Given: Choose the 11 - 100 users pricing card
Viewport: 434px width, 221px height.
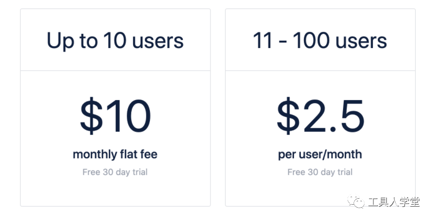Looking at the screenshot, I should [x=320, y=108].
